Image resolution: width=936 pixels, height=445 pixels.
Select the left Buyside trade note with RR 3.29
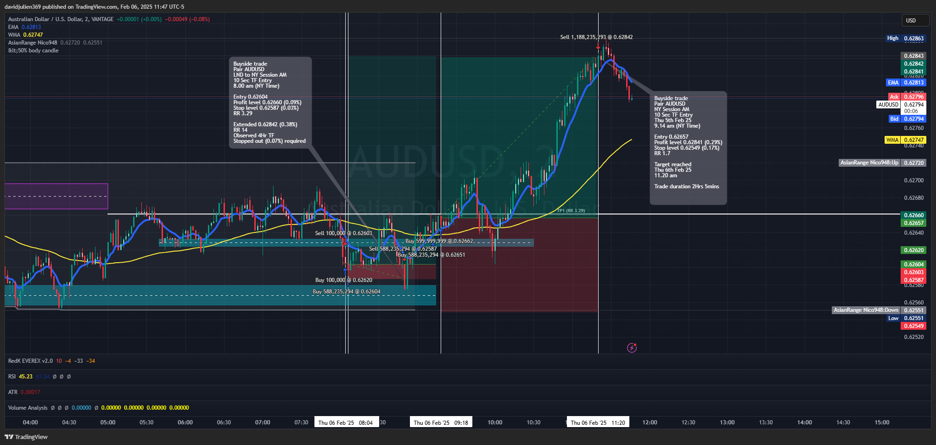pyautogui.click(x=270, y=102)
